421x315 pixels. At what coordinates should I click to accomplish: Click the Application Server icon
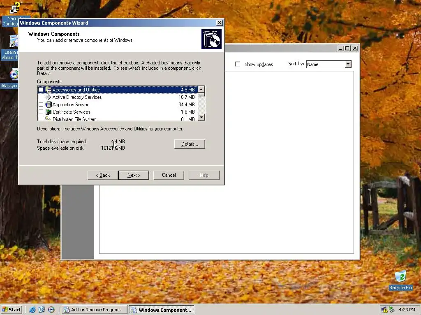(x=49, y=105)
